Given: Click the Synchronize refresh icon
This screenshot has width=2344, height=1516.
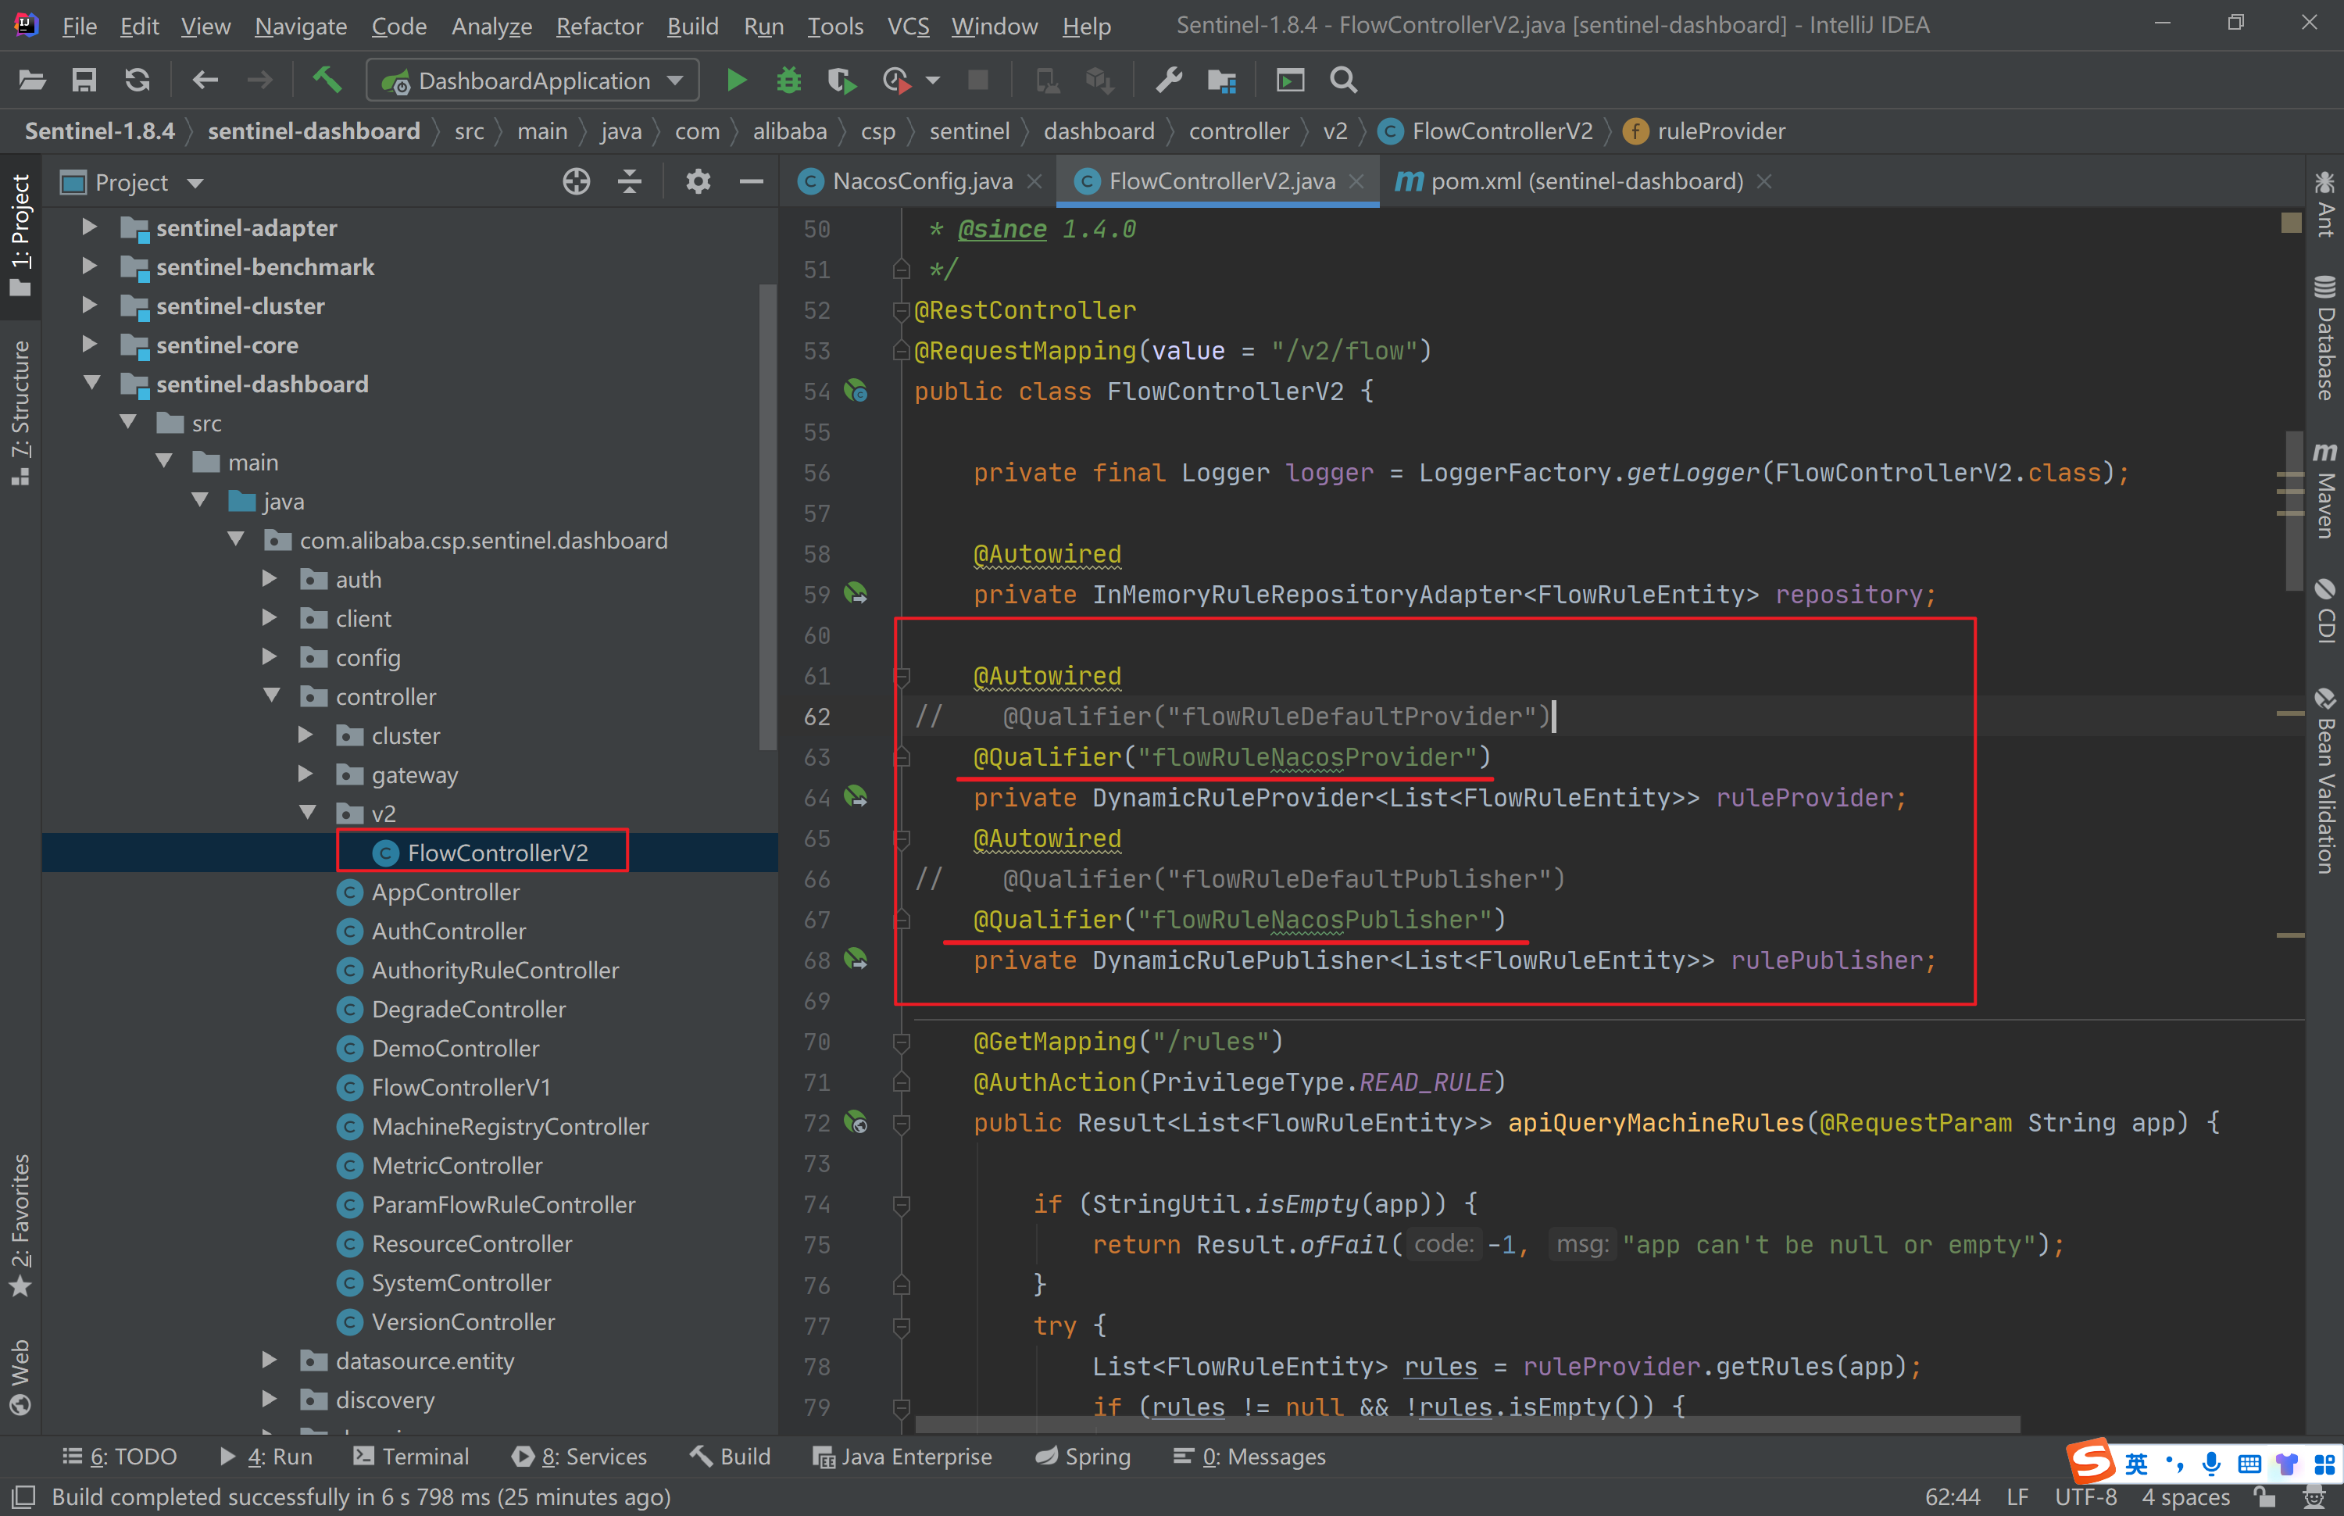Looking at the screenshot, I should coord(138,80).
